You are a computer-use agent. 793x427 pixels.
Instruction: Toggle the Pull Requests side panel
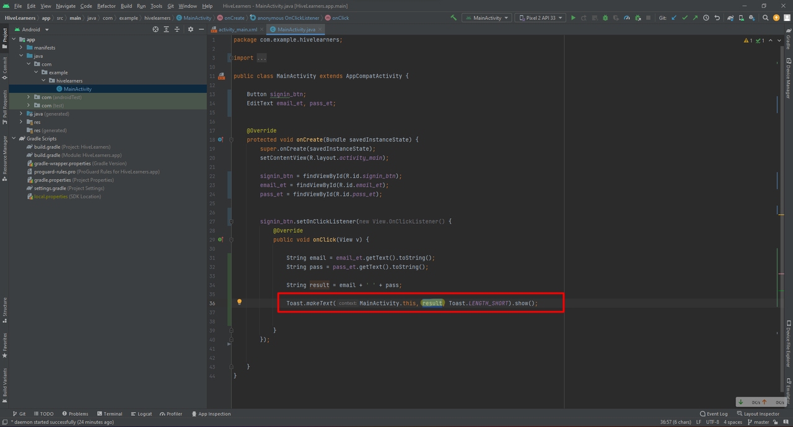[4, 107]
